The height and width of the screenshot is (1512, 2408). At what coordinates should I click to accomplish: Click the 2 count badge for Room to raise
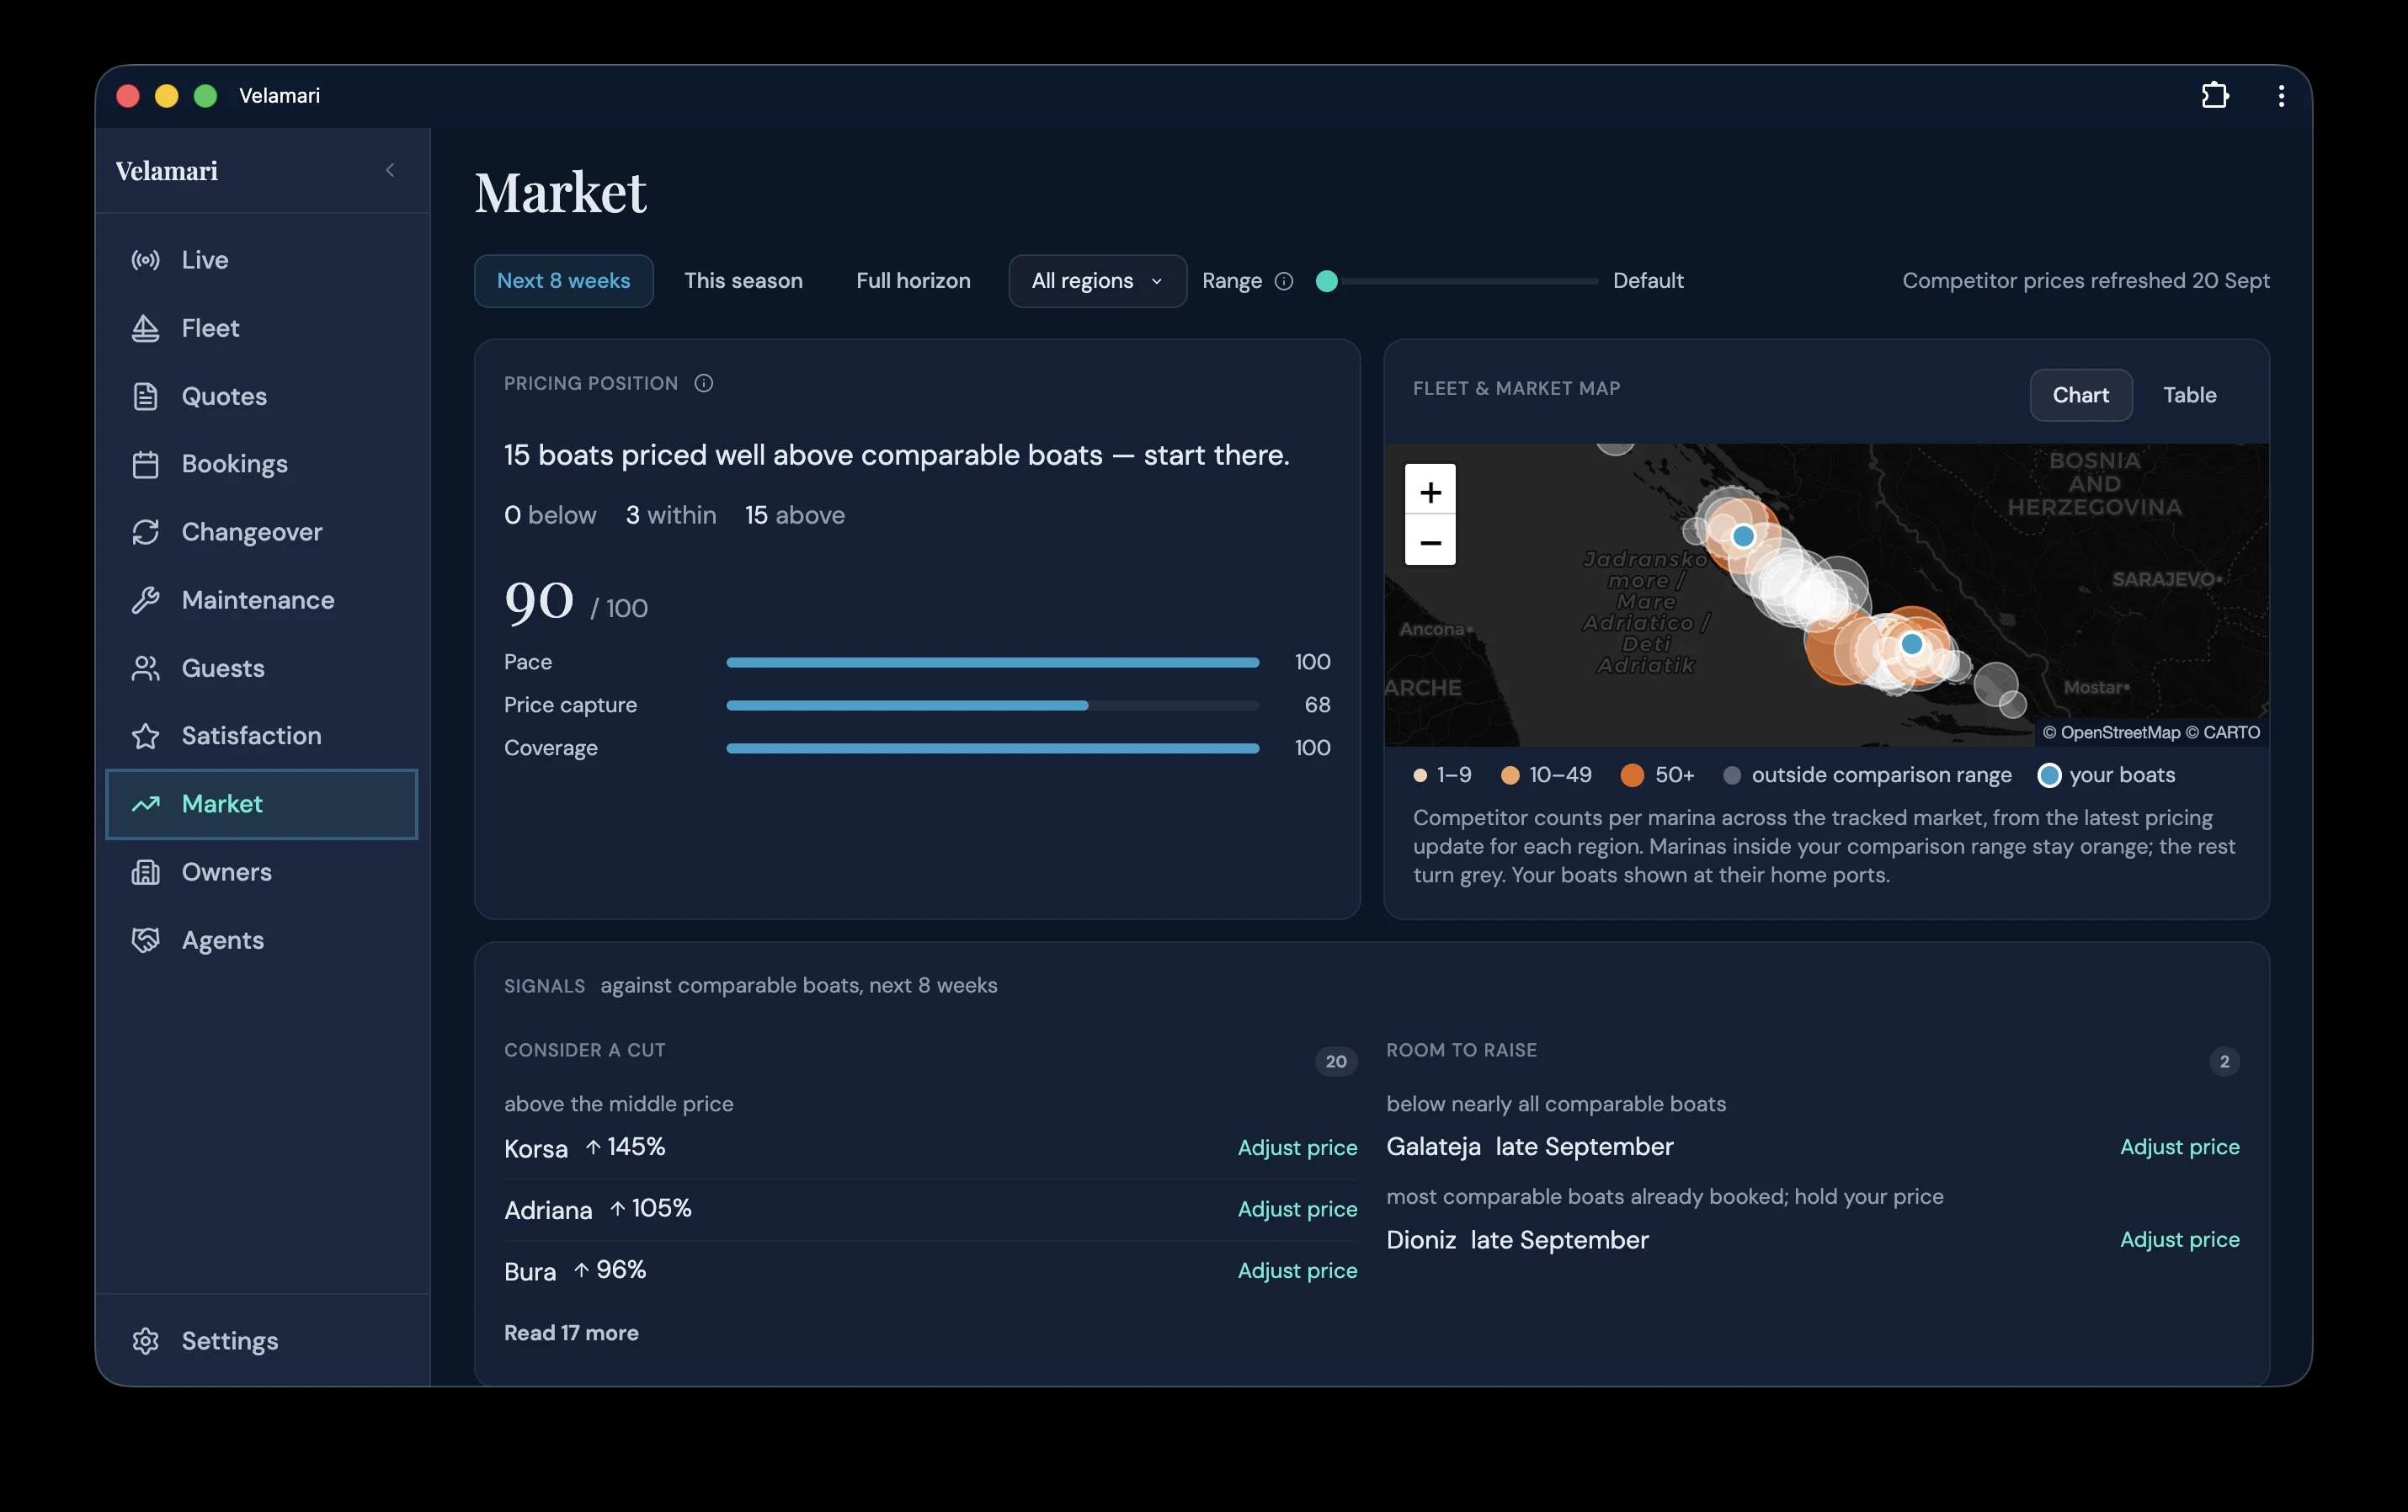tap(2224, 1061)
